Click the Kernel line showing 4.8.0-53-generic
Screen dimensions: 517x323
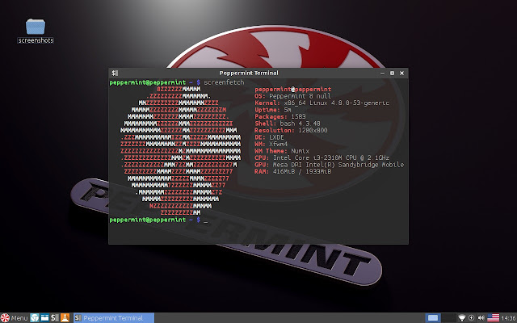[x=322, y=103]
